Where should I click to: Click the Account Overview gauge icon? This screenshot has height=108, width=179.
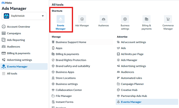point(4,26)
